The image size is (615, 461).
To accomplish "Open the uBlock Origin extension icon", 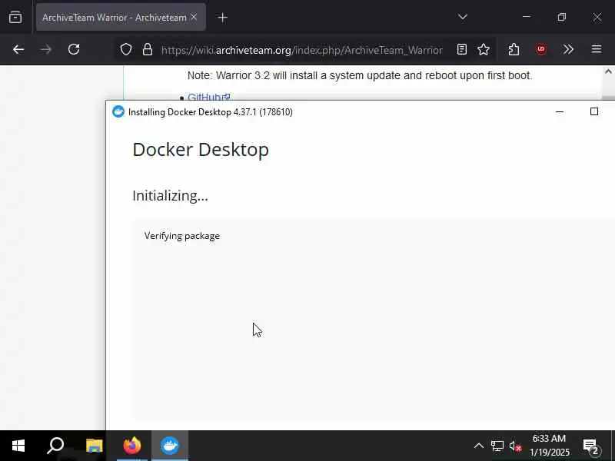I will [x=541, y=49].
